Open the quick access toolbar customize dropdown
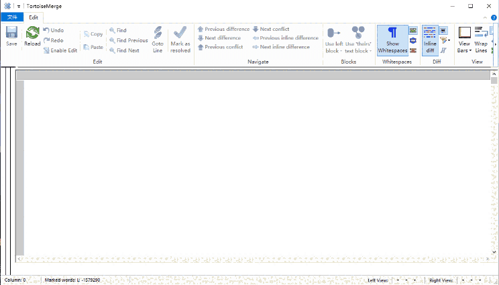Image resolution: width=499 pixels, height=285 pixels. pos(19,6)
